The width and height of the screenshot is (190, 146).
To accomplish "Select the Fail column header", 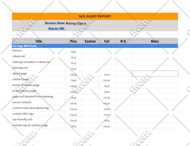I will (x=107, y=41).
